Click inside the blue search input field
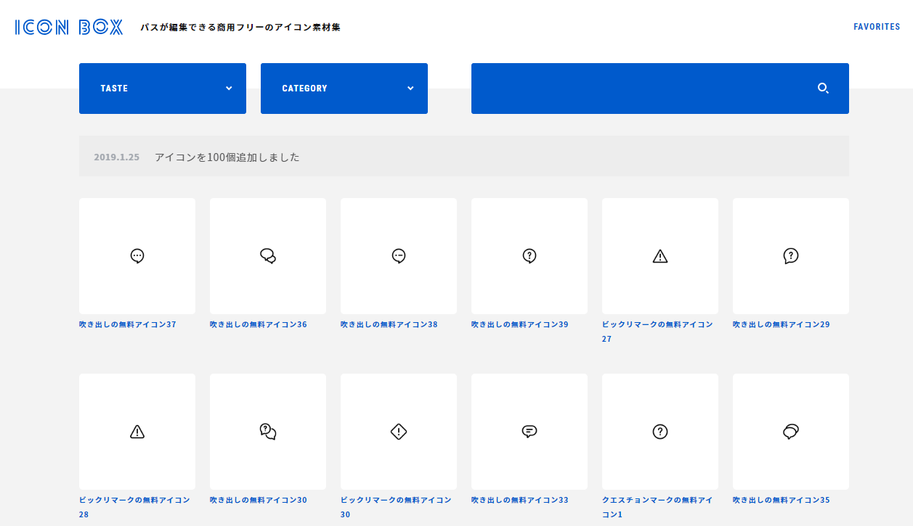 point(639,89)
